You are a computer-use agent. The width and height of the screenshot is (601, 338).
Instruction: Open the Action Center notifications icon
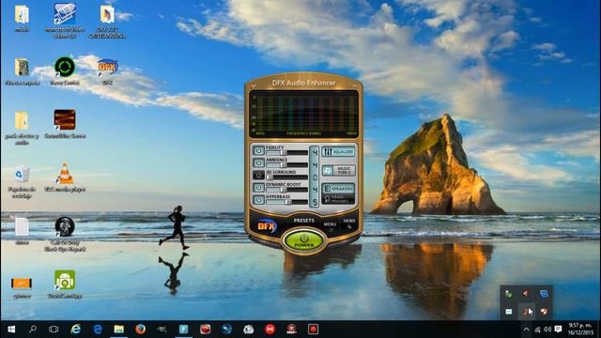pyautogui.click(x=558, y=330)
